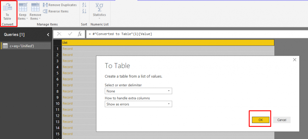The width and height of the screenshot is (308, 139).
Task: Select row number 15 in the grid
Action: pyautogui.click(x=57, y=134)
